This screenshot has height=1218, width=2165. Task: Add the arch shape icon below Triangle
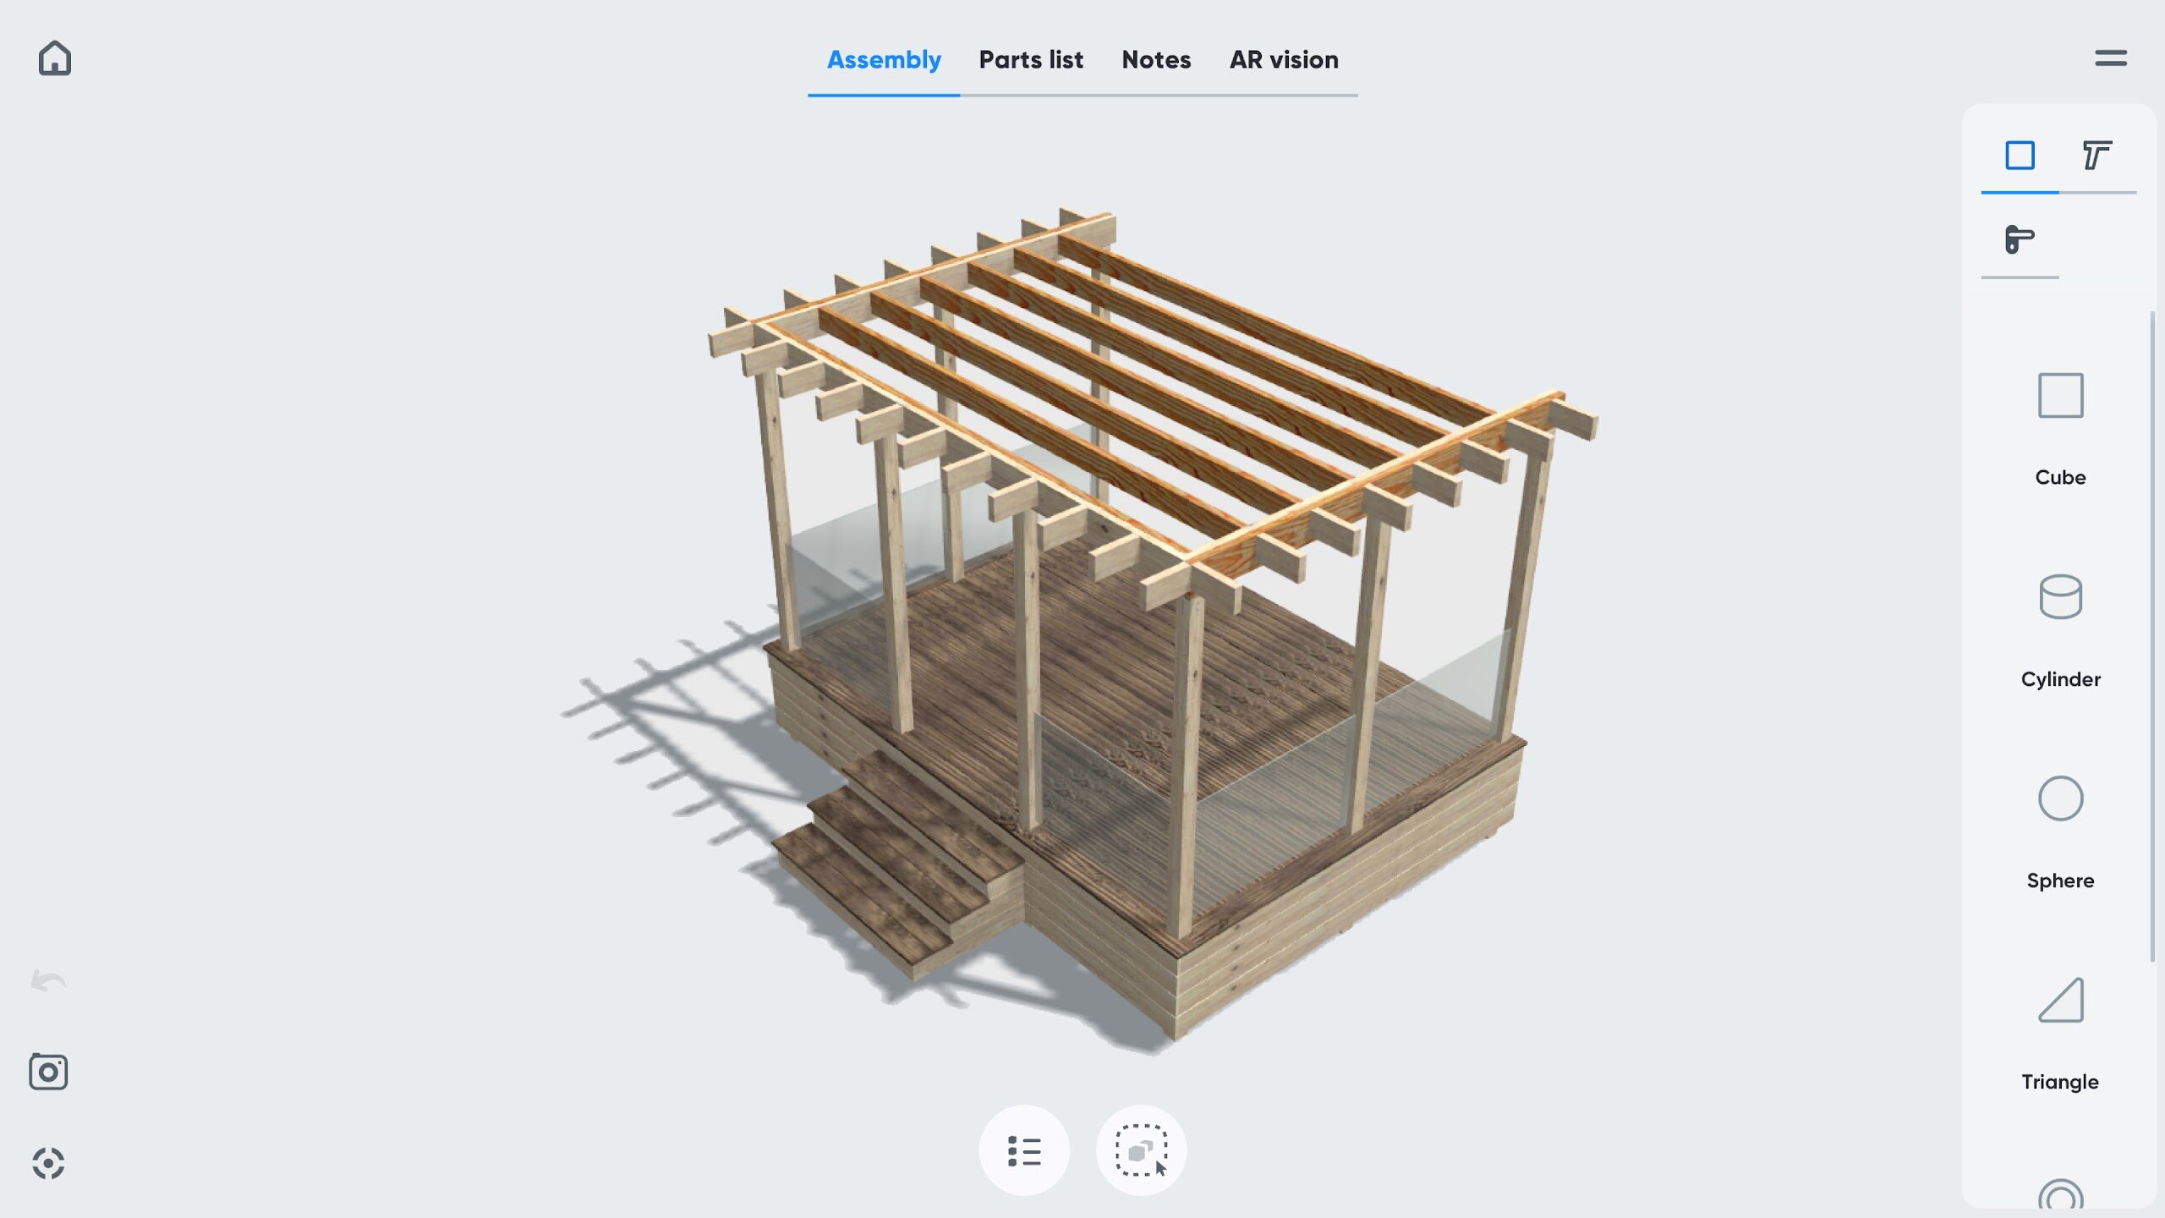coord(2060,1194)
